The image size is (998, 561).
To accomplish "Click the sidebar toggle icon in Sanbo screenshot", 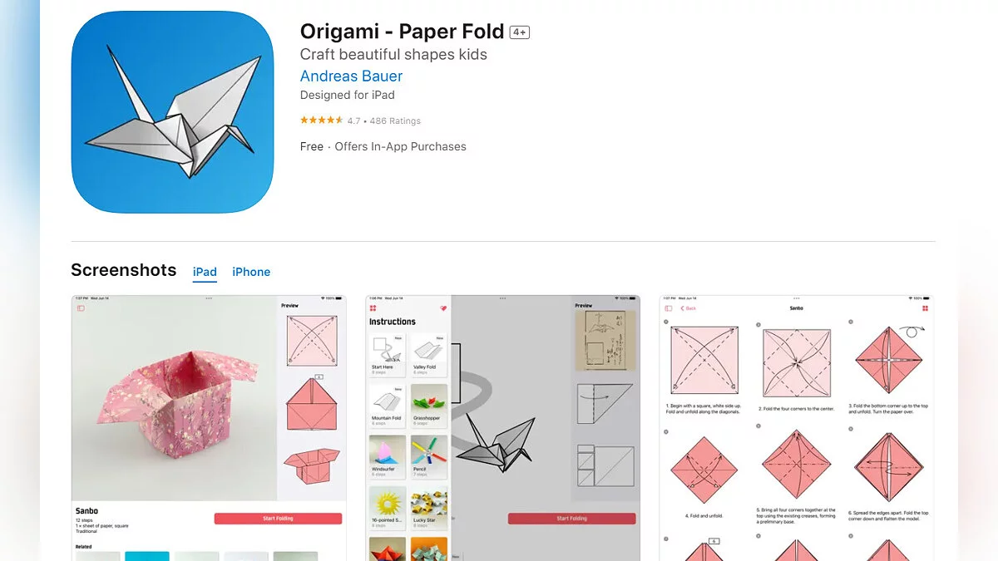I will click(81, 308).
